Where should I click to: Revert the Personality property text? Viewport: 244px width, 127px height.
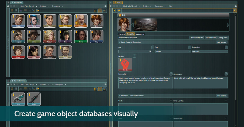[x=171, y=74]
